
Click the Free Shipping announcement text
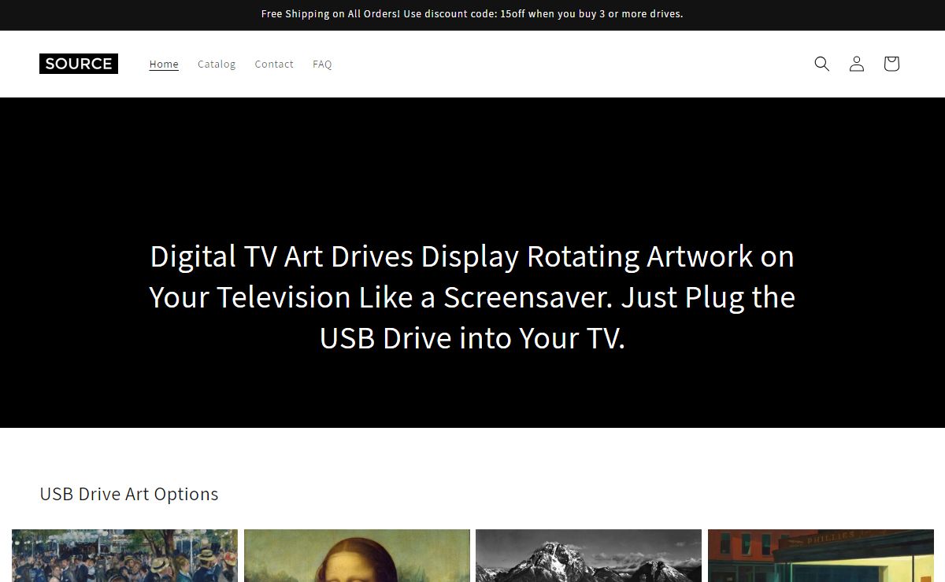tap(472, 14)
